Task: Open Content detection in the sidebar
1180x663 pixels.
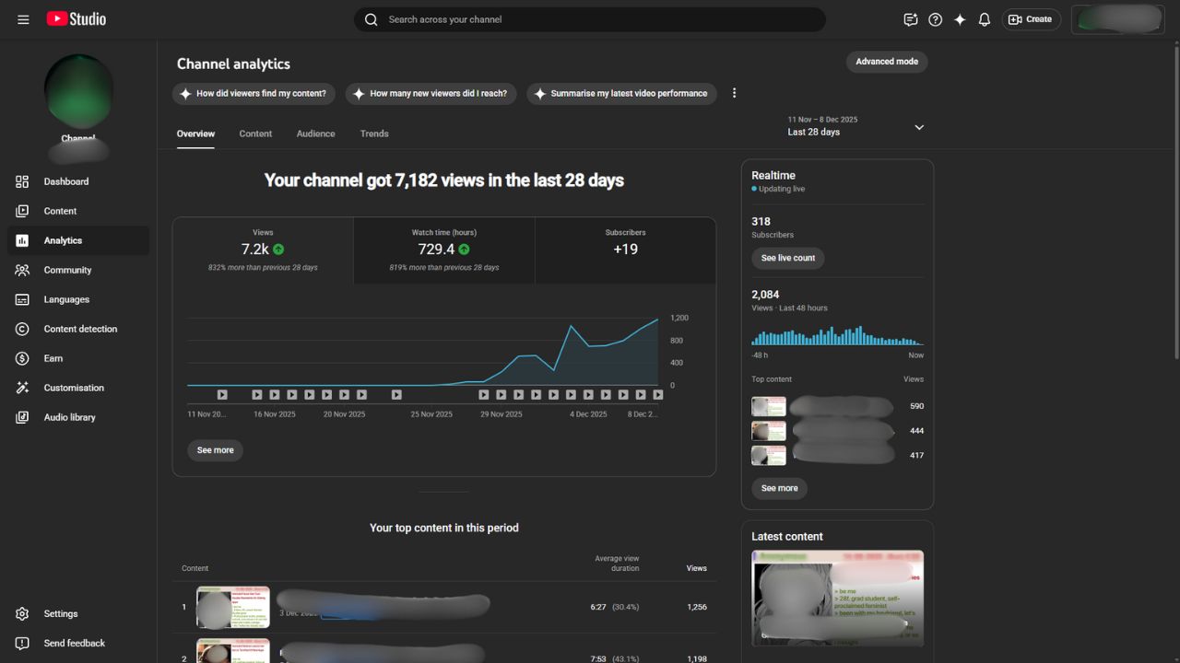Action: [x=80, y=329]
